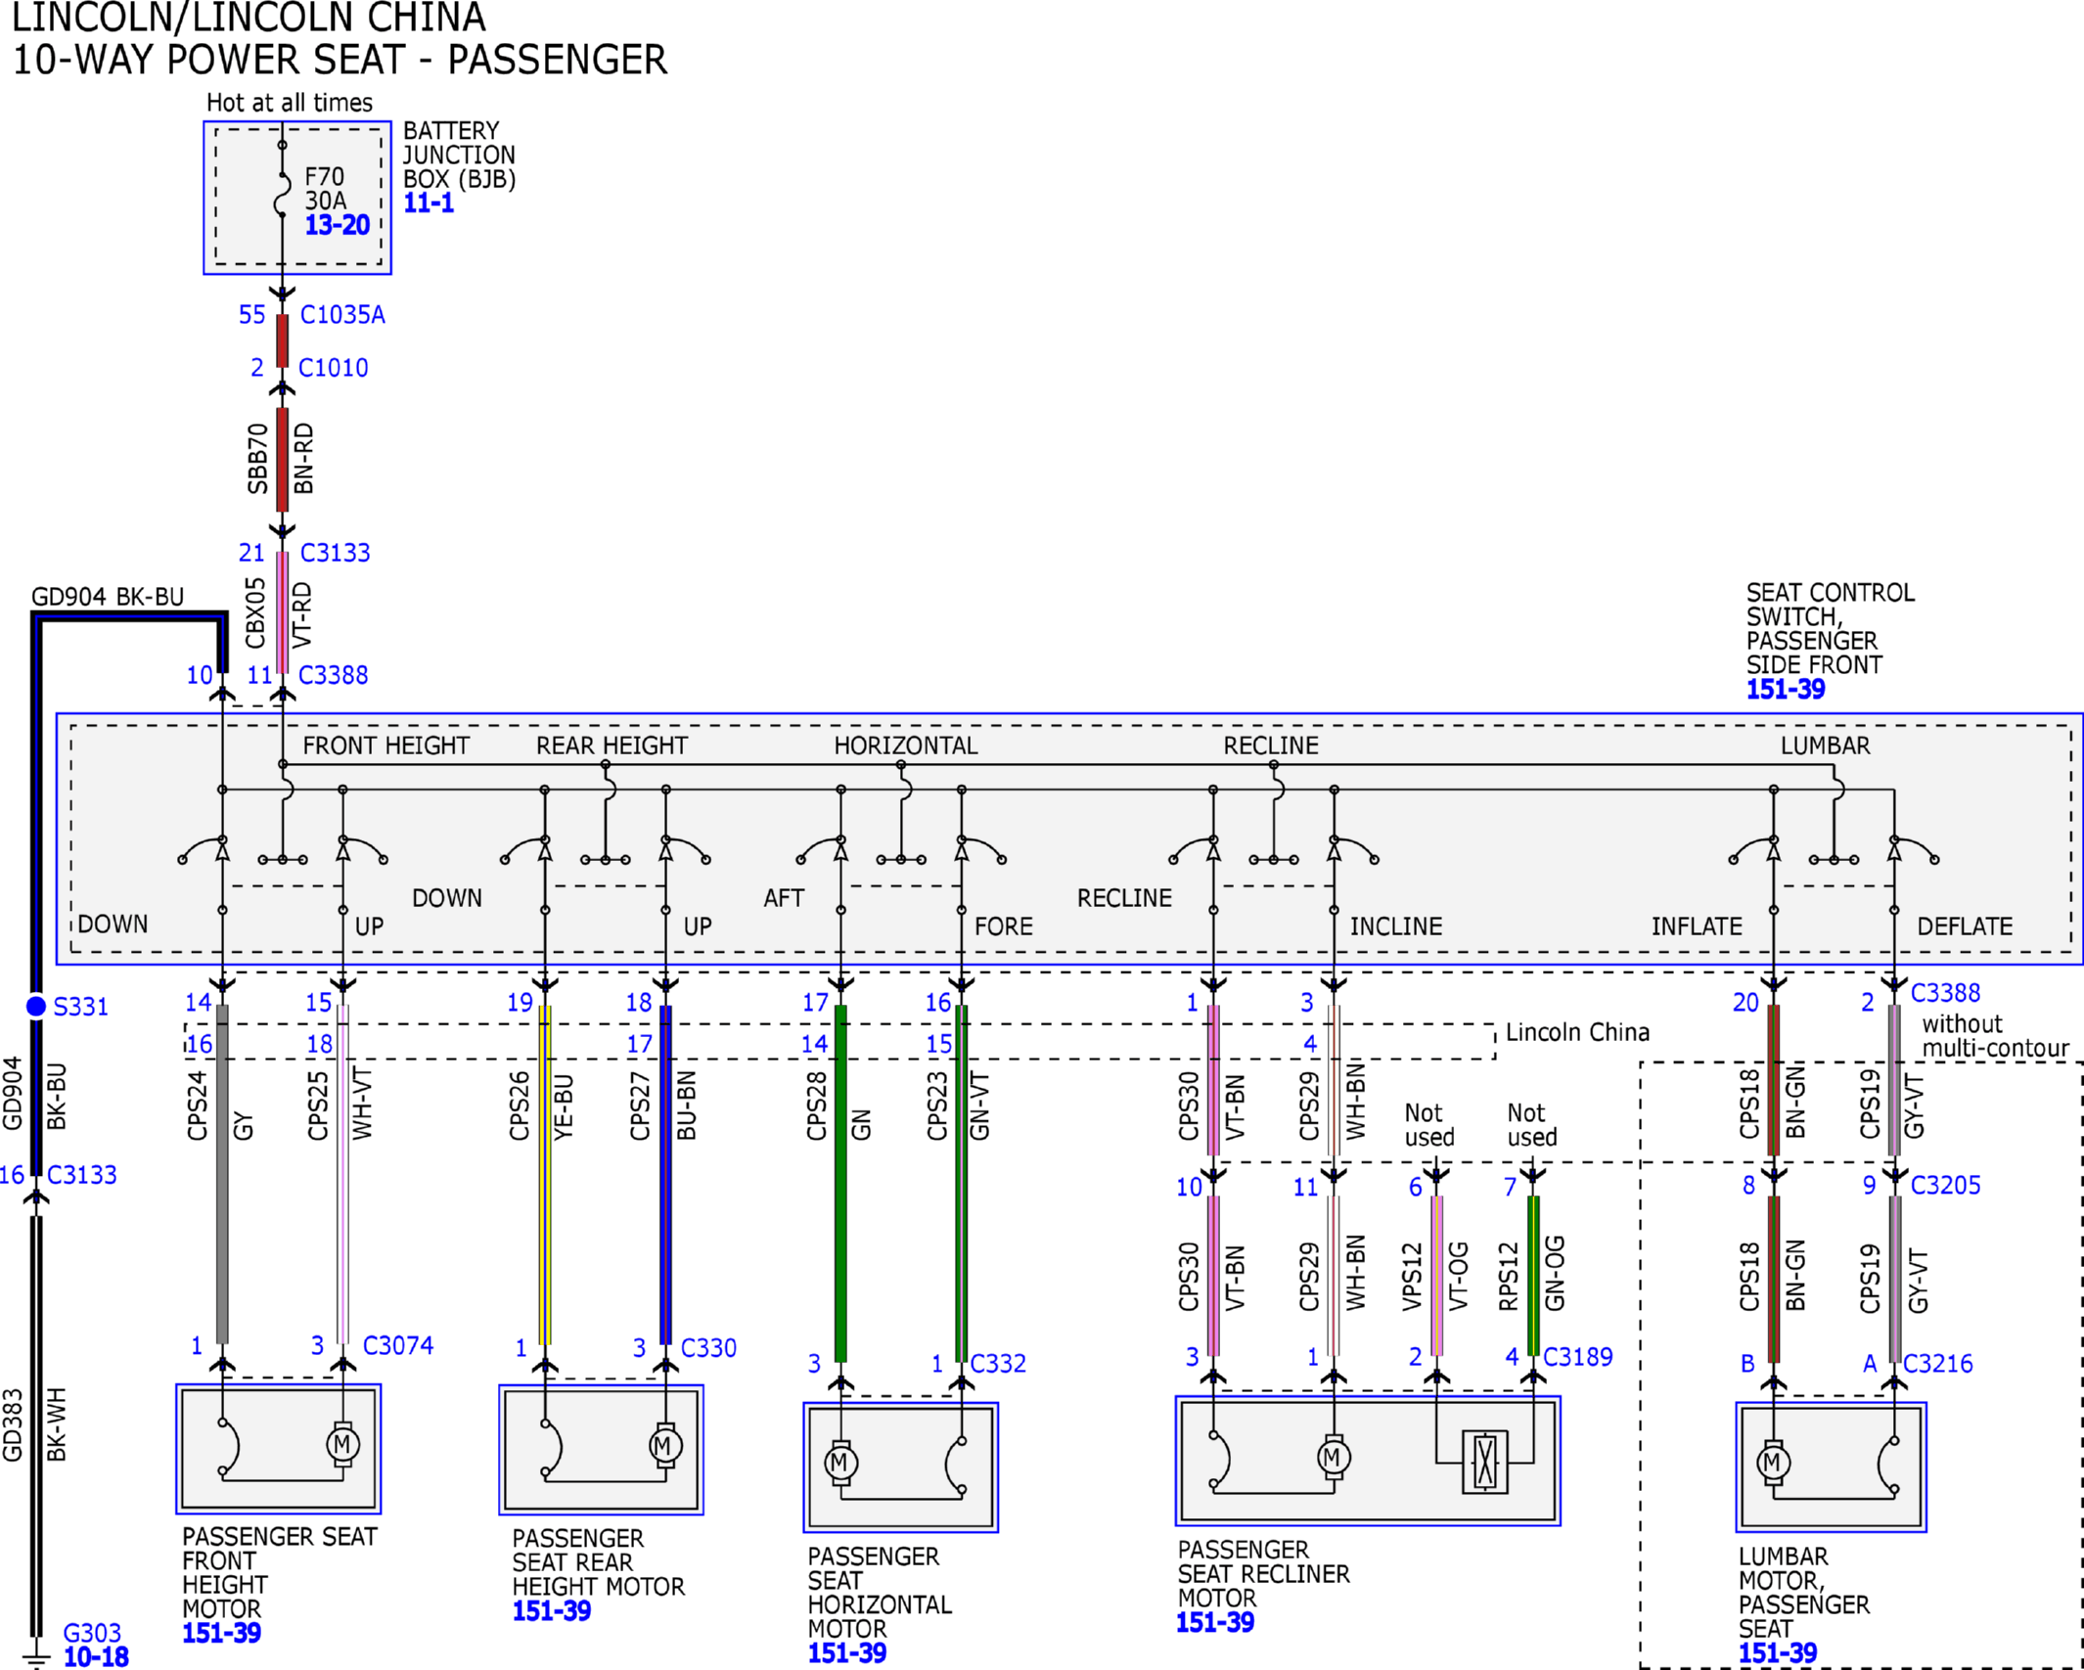2084x1670 pixels.
Task: Select the CPS25 wire label
Action: pyautogui.click(x=318, y=1106)
